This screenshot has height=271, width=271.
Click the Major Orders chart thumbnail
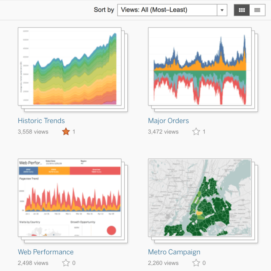click(200, 66)
